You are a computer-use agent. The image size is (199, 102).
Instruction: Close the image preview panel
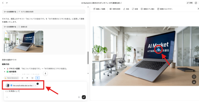tap(198, 9)
